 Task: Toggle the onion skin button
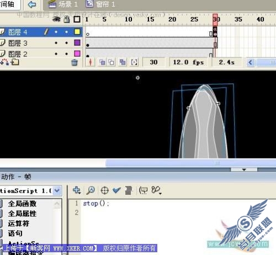click(102, 62)
